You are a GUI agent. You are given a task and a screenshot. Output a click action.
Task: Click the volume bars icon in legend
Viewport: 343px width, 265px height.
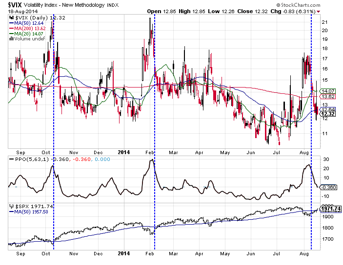11,37
